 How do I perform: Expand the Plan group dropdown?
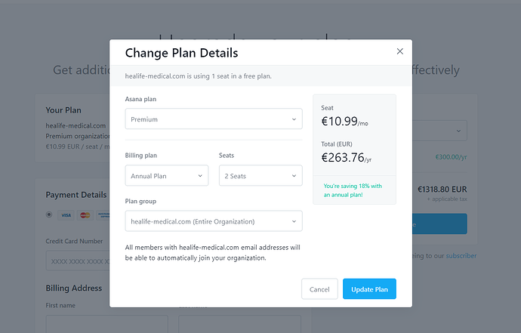(x=213, y=221)
